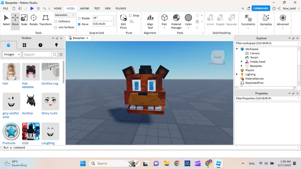
Task: Insert a new Part
Action: tap(164, 20)
